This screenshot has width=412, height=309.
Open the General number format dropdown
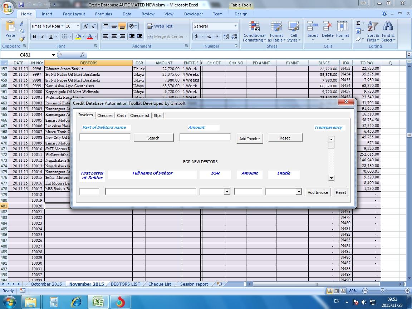tap(236, 26)
